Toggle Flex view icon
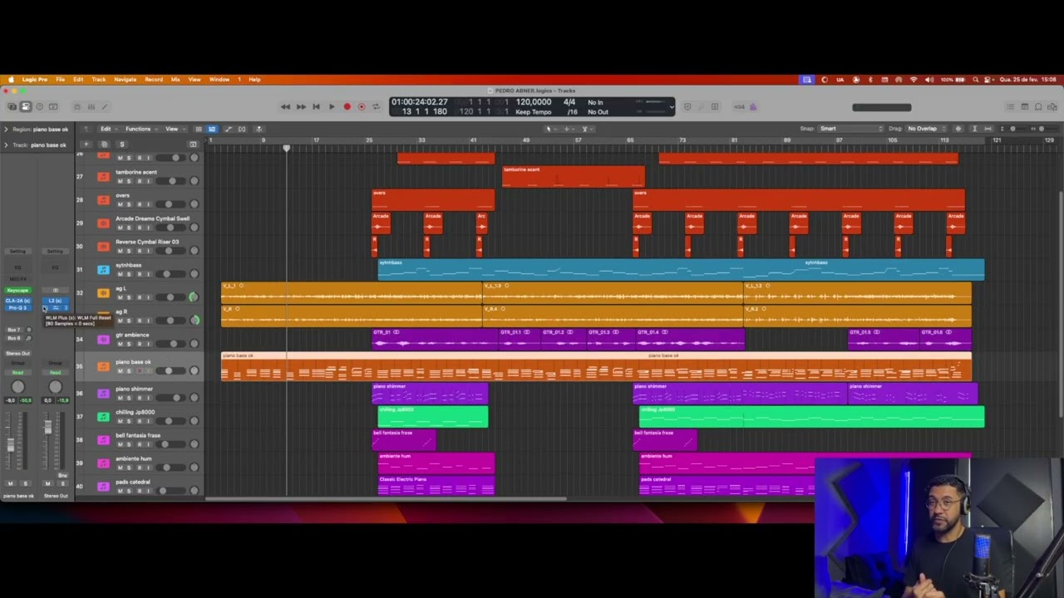1064x598 pixels. 243,129
